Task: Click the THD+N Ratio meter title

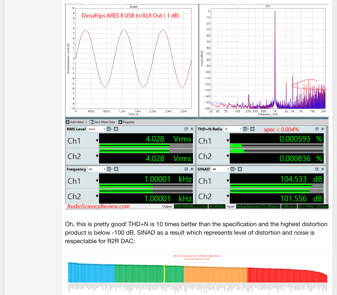Action: pyautogui.click(x=210, y=129)
